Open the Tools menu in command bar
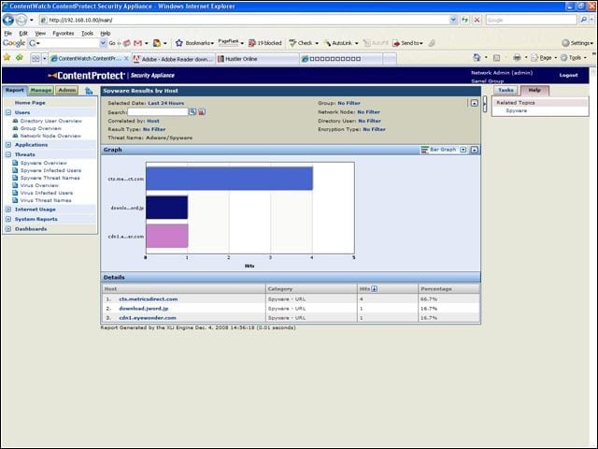 574,58
